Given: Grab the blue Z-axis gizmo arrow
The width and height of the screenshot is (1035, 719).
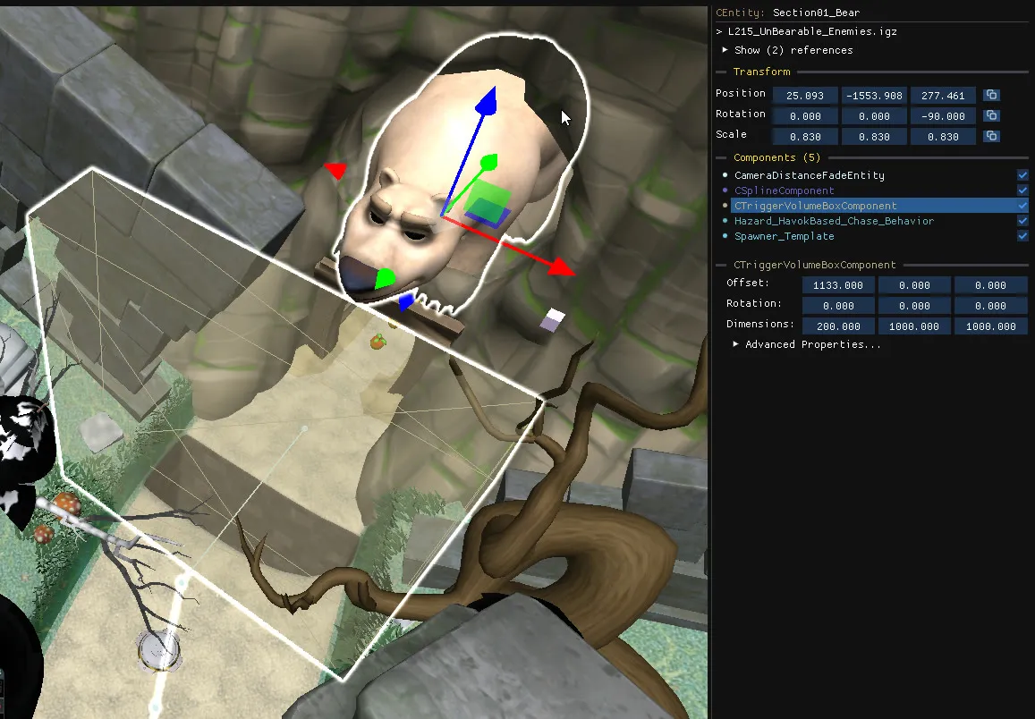Looking at the screenshot, I should [x=488, y=102].
